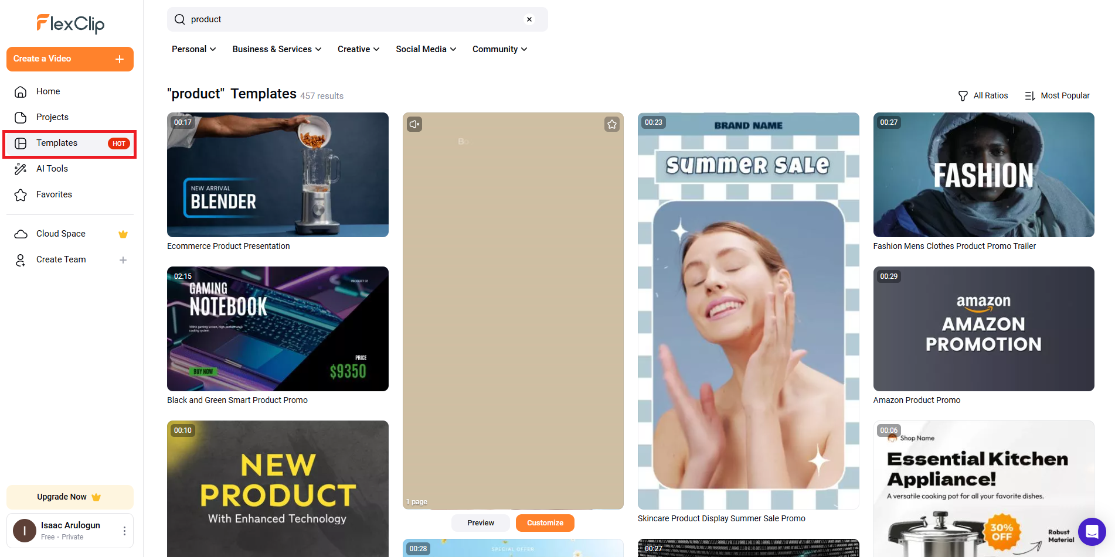Clear the product search text
Viewport: 1115px width, 557px height.
point(529,19)
